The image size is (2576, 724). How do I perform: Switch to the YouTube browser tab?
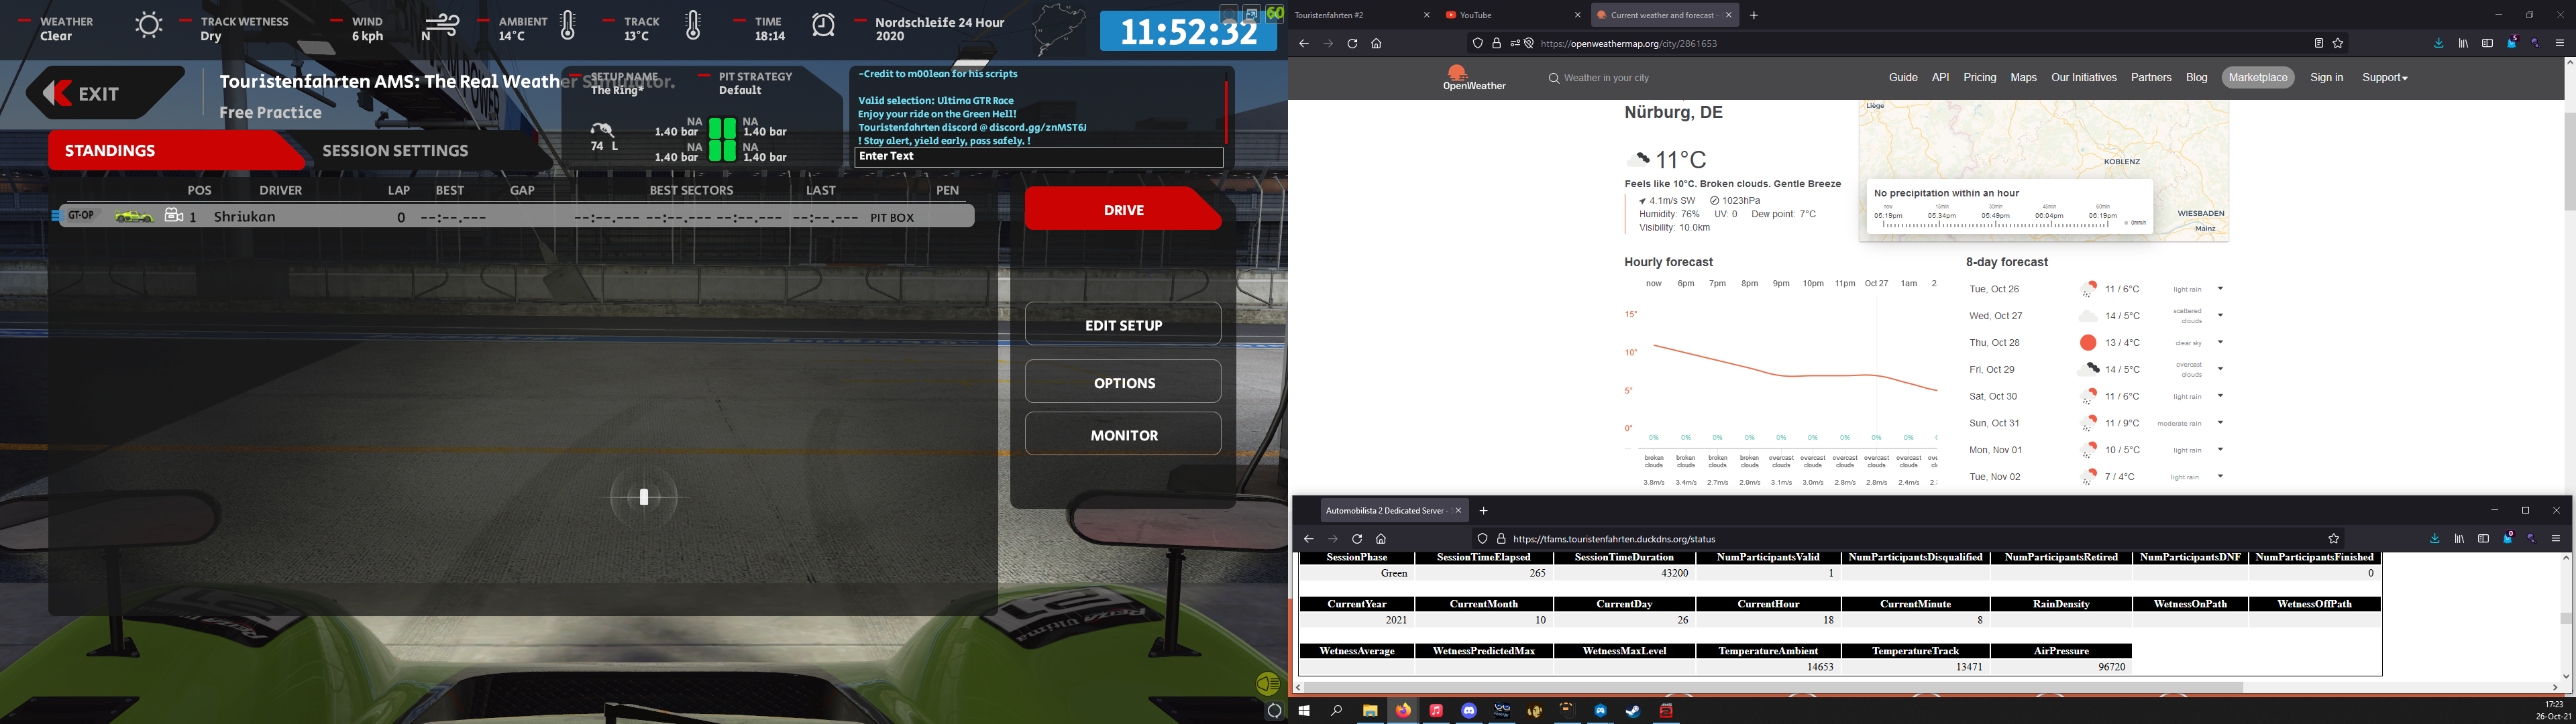[1512, 15]
